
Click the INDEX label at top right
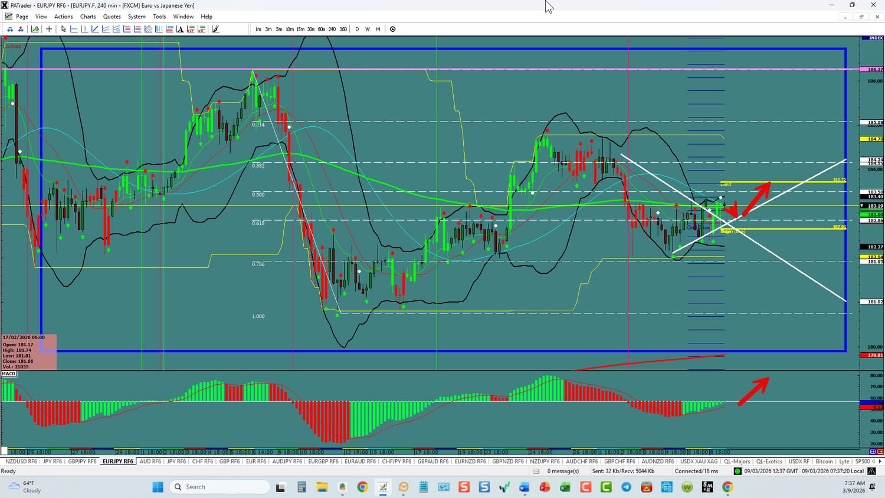(x=876, y=38)
